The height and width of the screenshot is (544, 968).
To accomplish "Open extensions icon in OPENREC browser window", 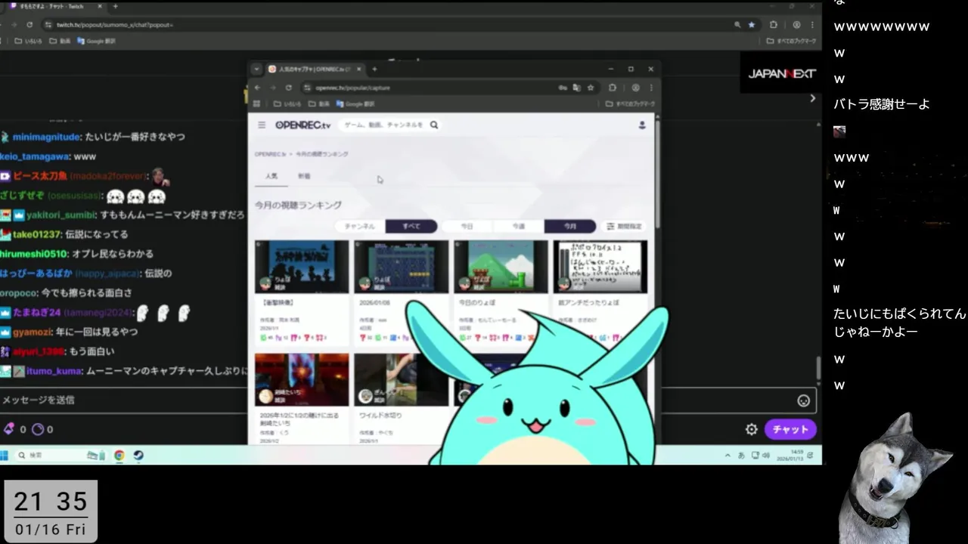I will tap(613, 88).
